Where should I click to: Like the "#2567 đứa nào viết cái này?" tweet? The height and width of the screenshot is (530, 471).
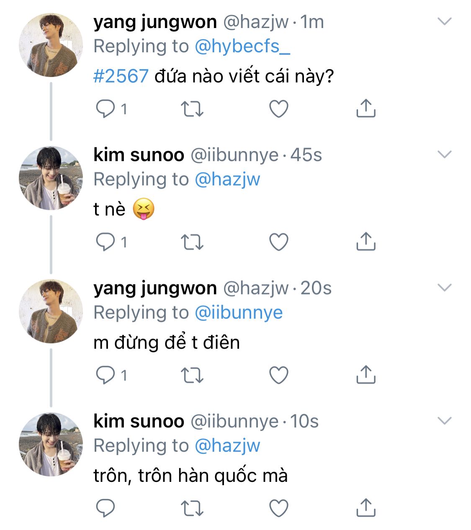tap(278, 109)
